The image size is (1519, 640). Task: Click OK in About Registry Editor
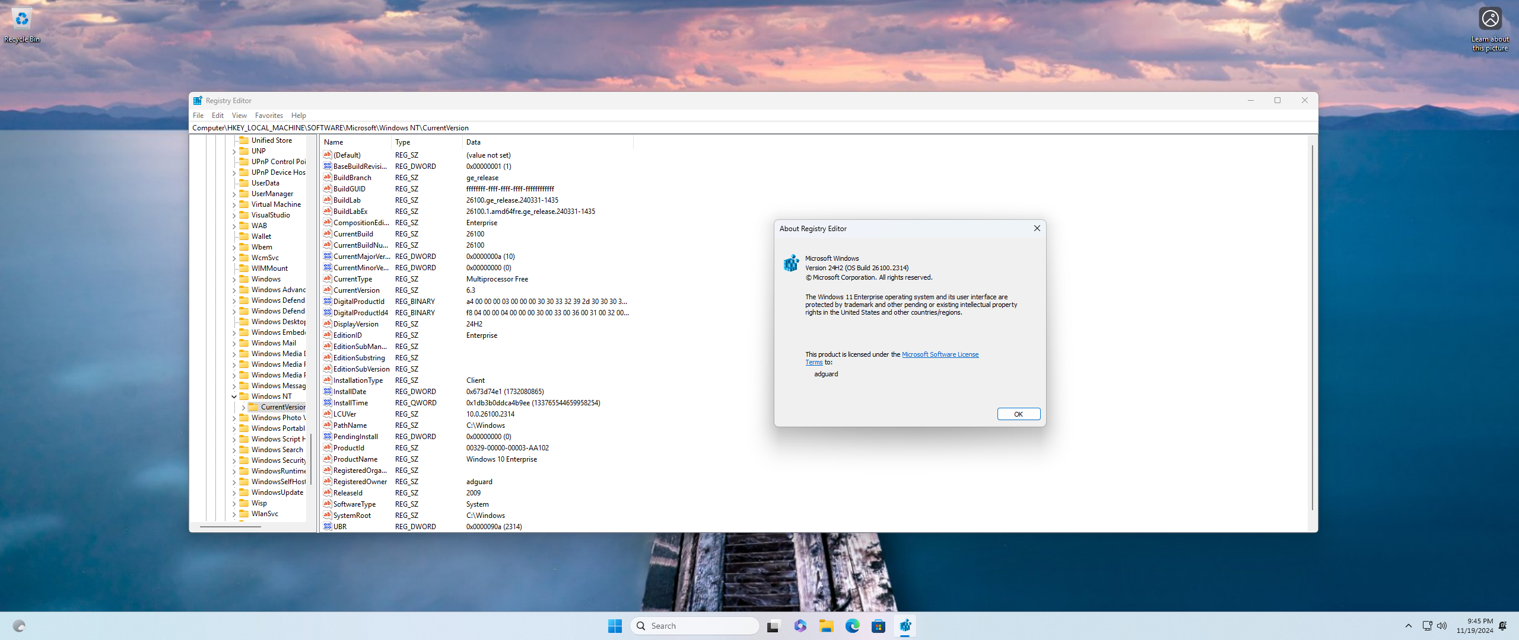click(1018, 414)
